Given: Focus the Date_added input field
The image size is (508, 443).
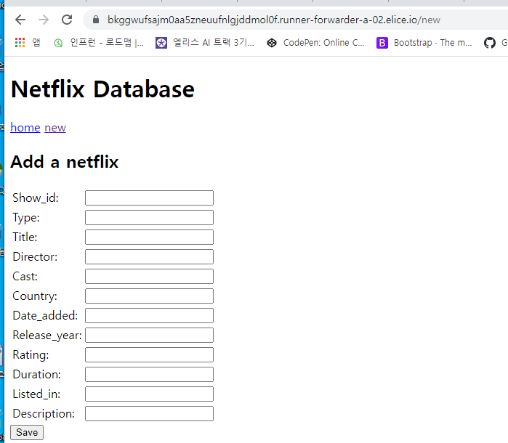Looking at the screenshot, I should pyautogui.click(x=150, y=315).
